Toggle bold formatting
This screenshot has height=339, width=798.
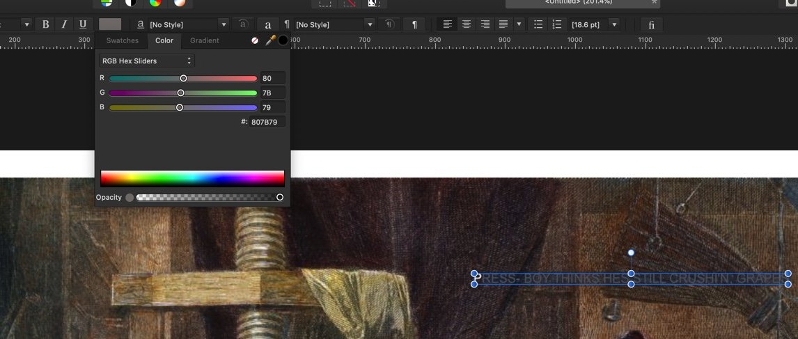[46, 24]
